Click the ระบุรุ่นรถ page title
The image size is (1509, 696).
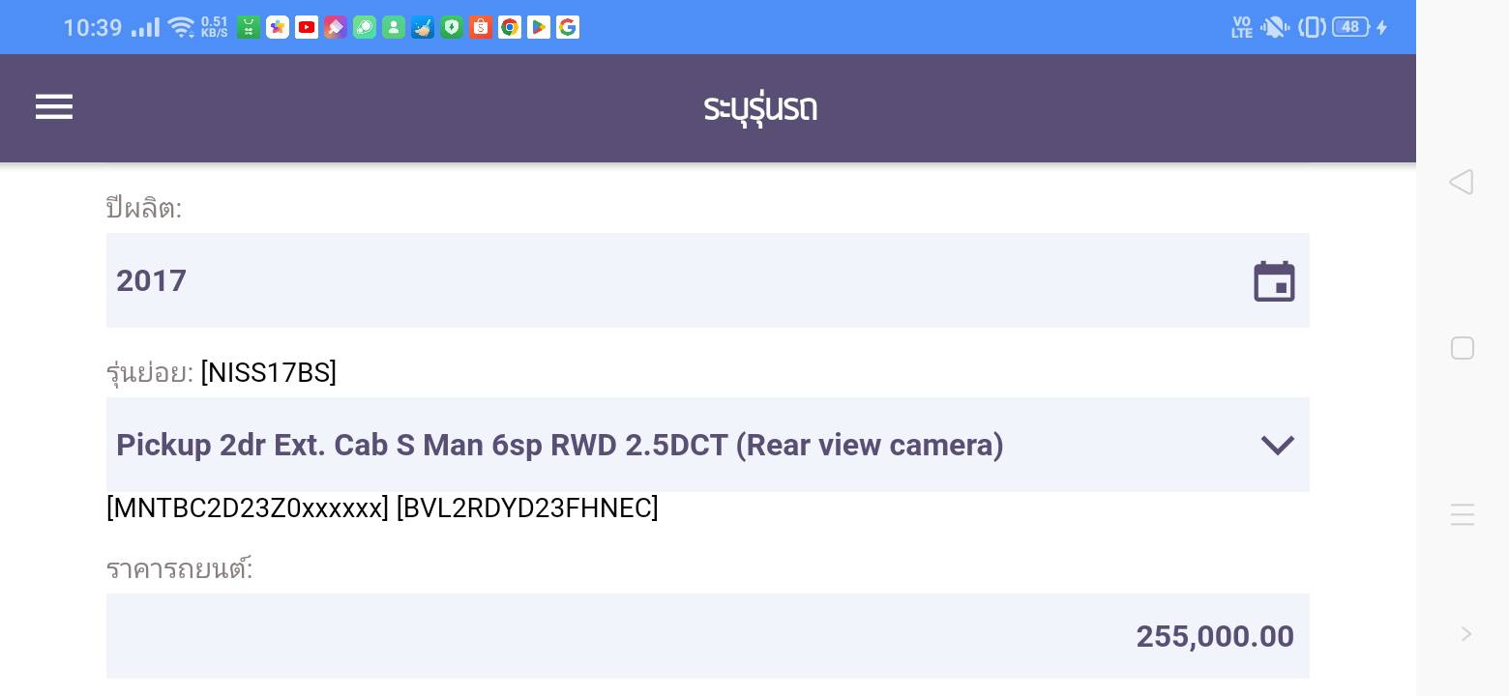[x=760, y=108]
